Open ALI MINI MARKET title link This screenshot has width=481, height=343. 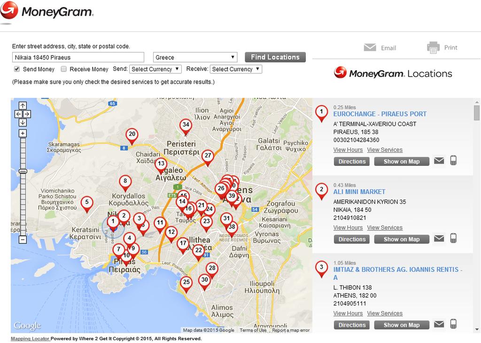point(359,192)
